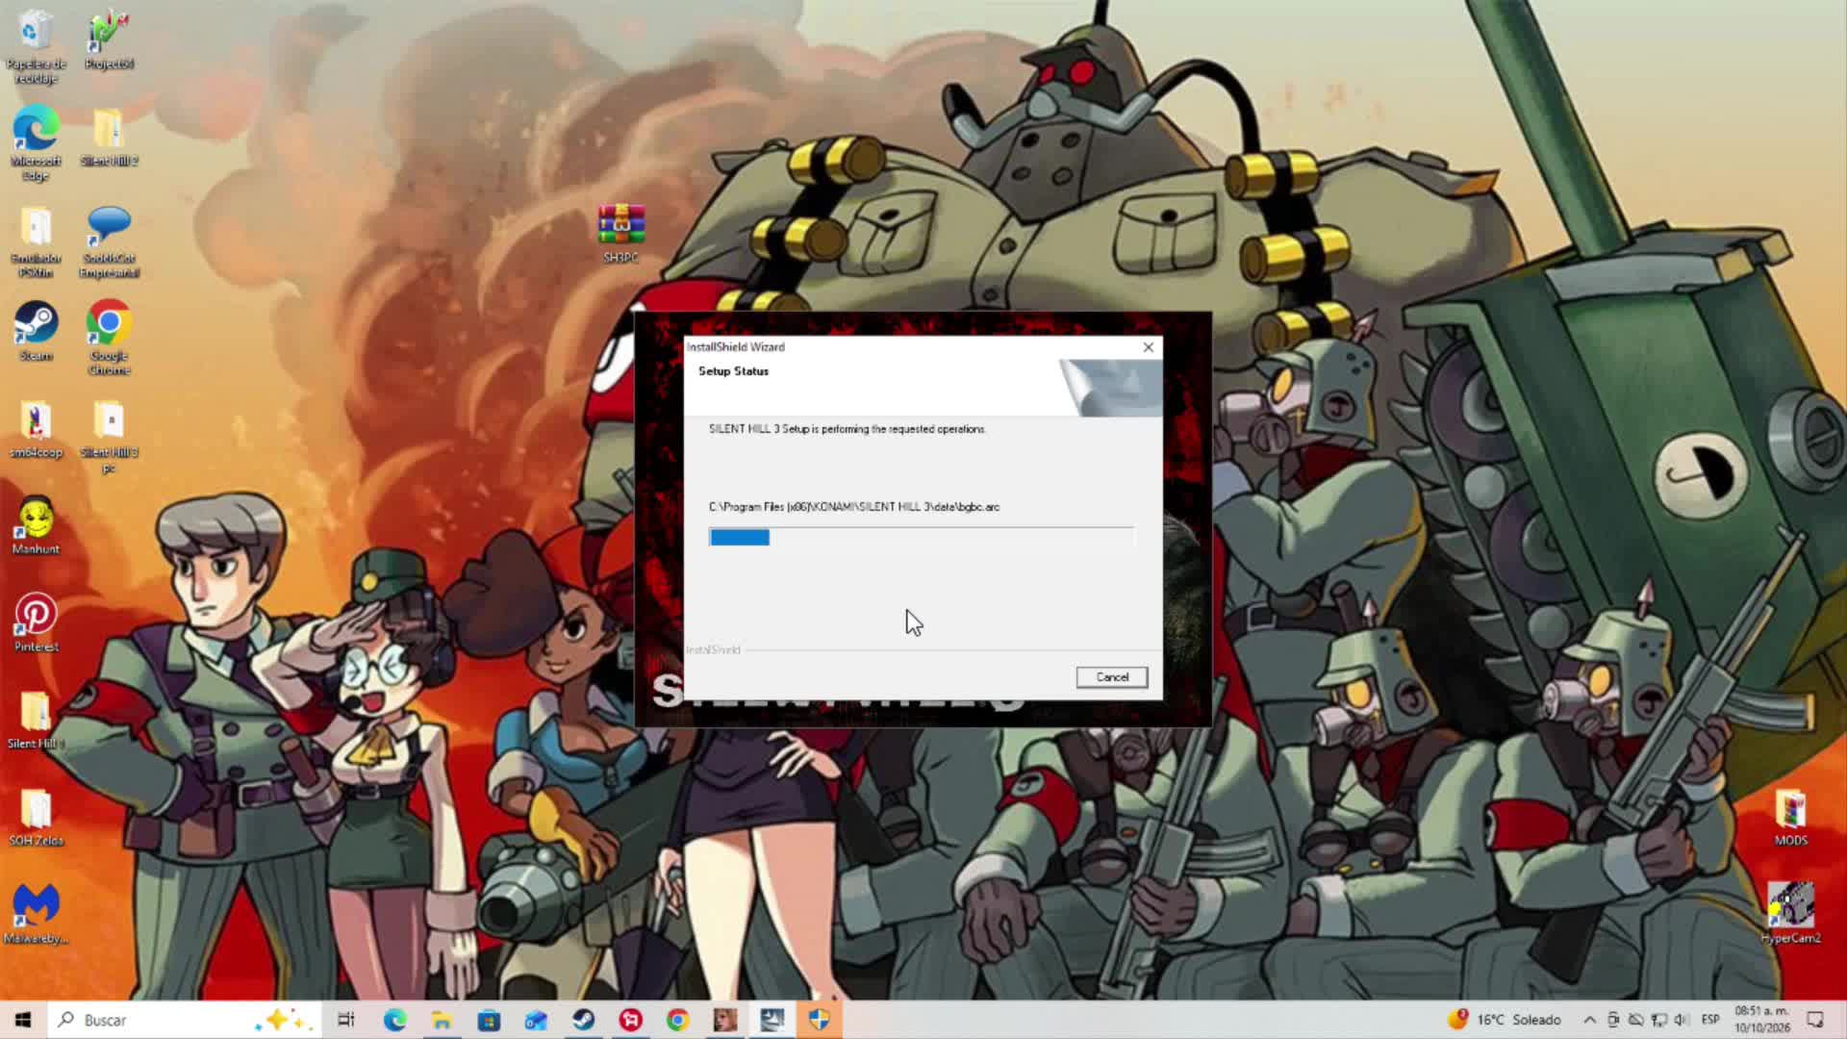The image size is (1847, 1039).
Task: Open the Project64 desktop shortcut
Action: point(109,40)
